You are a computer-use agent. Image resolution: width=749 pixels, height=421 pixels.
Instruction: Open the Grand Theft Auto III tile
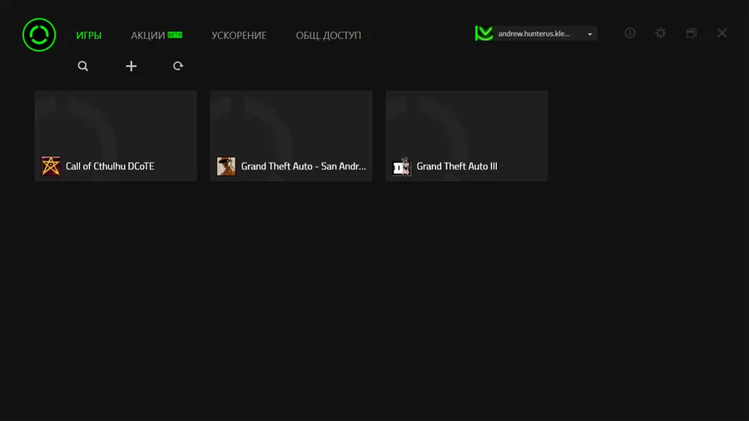pos(466,136)
